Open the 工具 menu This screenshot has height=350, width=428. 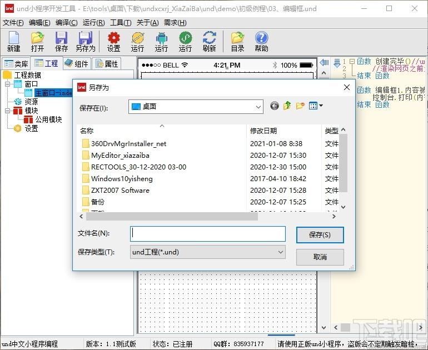click(121, 23)
